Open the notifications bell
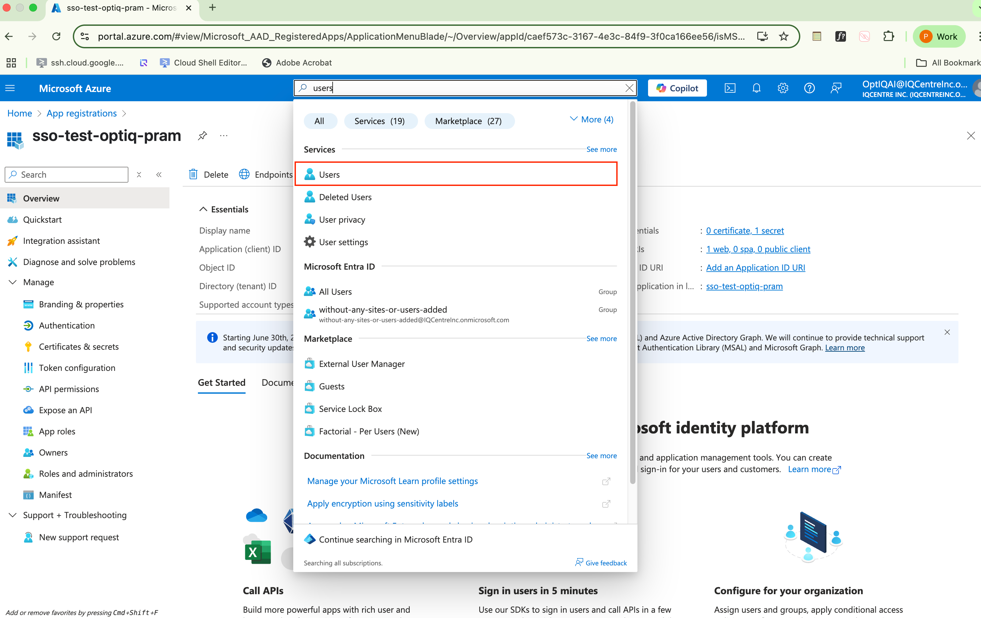981x618 pixels. pos(756,88)
